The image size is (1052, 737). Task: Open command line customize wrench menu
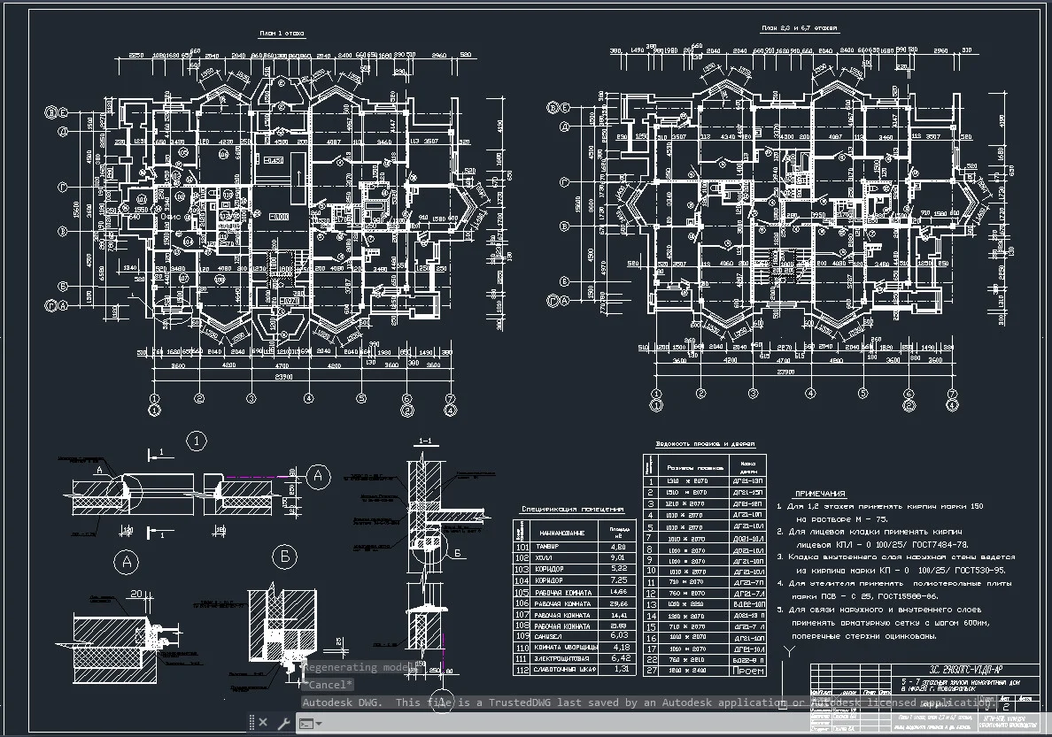coord(283,723)
